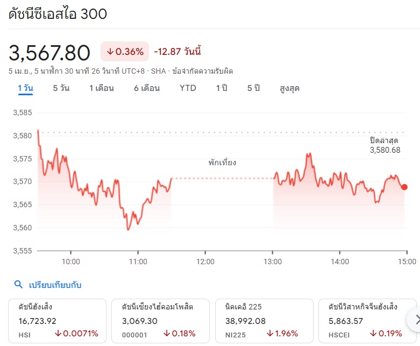
Task: Click the เปรียบเทียบกับ compare link
Action: pyautogui.click(x=55, y=285)
